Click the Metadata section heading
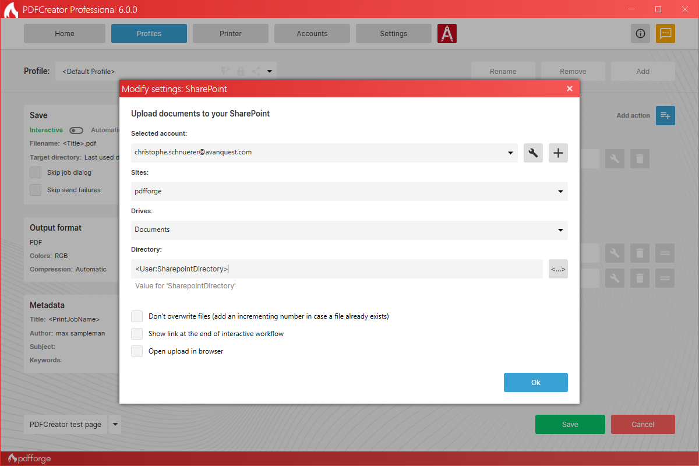This screenshot has height=466, width=699. (x=47, y=305)
